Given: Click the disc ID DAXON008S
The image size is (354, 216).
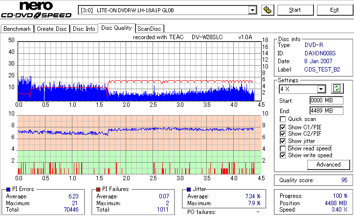Looking at the screenshot, I should (320, 53).
